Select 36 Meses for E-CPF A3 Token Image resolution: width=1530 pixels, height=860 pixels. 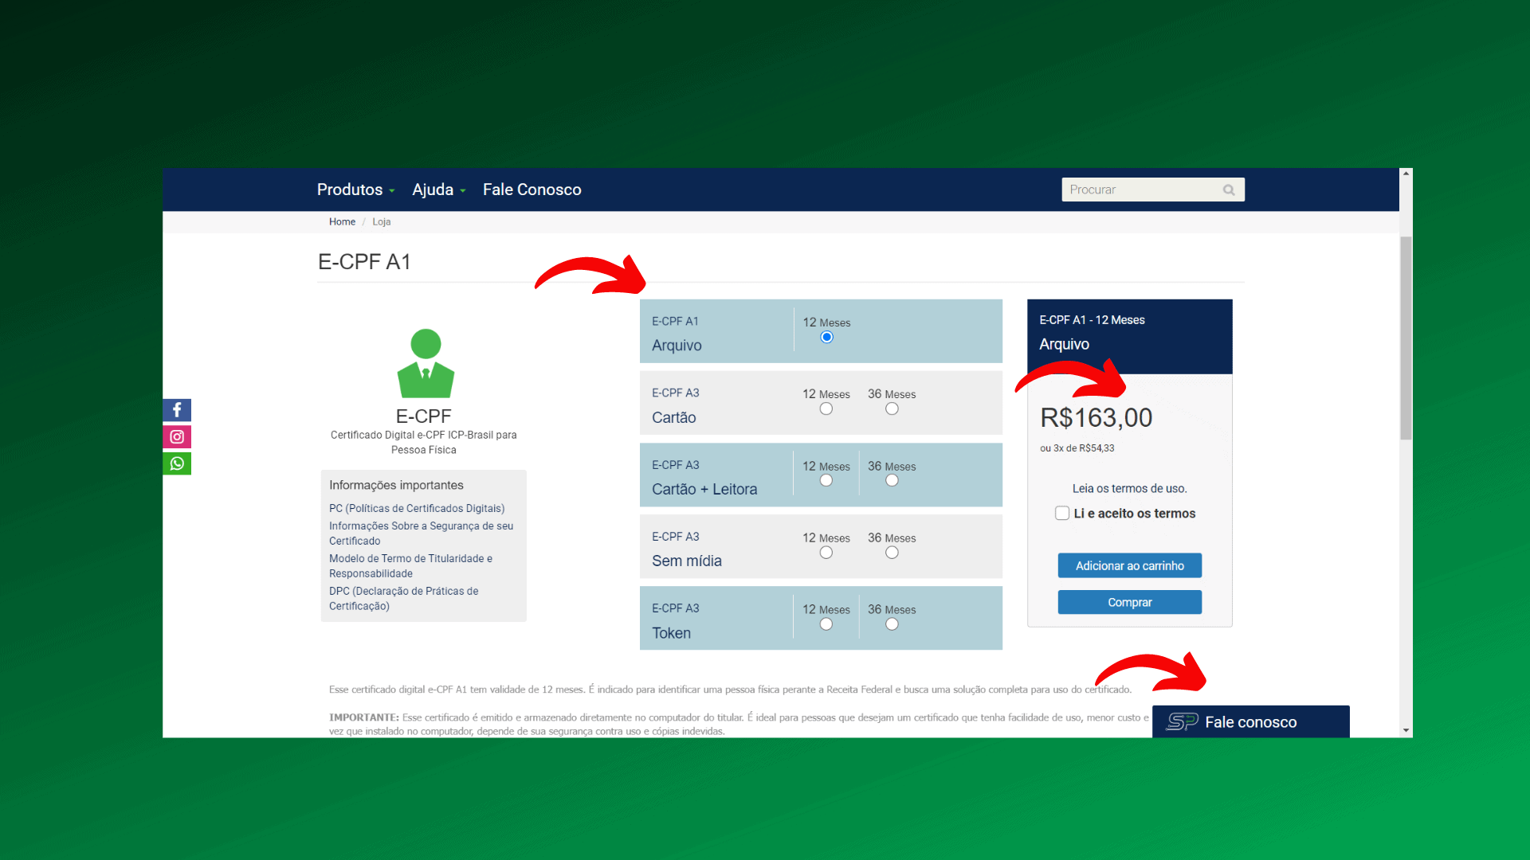(x=892, y=624)
